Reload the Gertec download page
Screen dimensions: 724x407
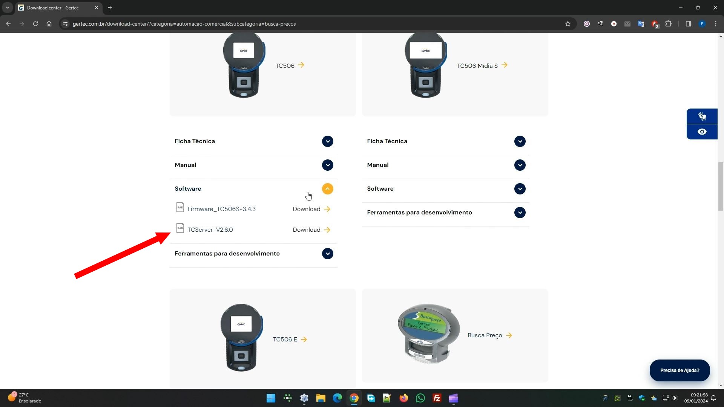35,24
